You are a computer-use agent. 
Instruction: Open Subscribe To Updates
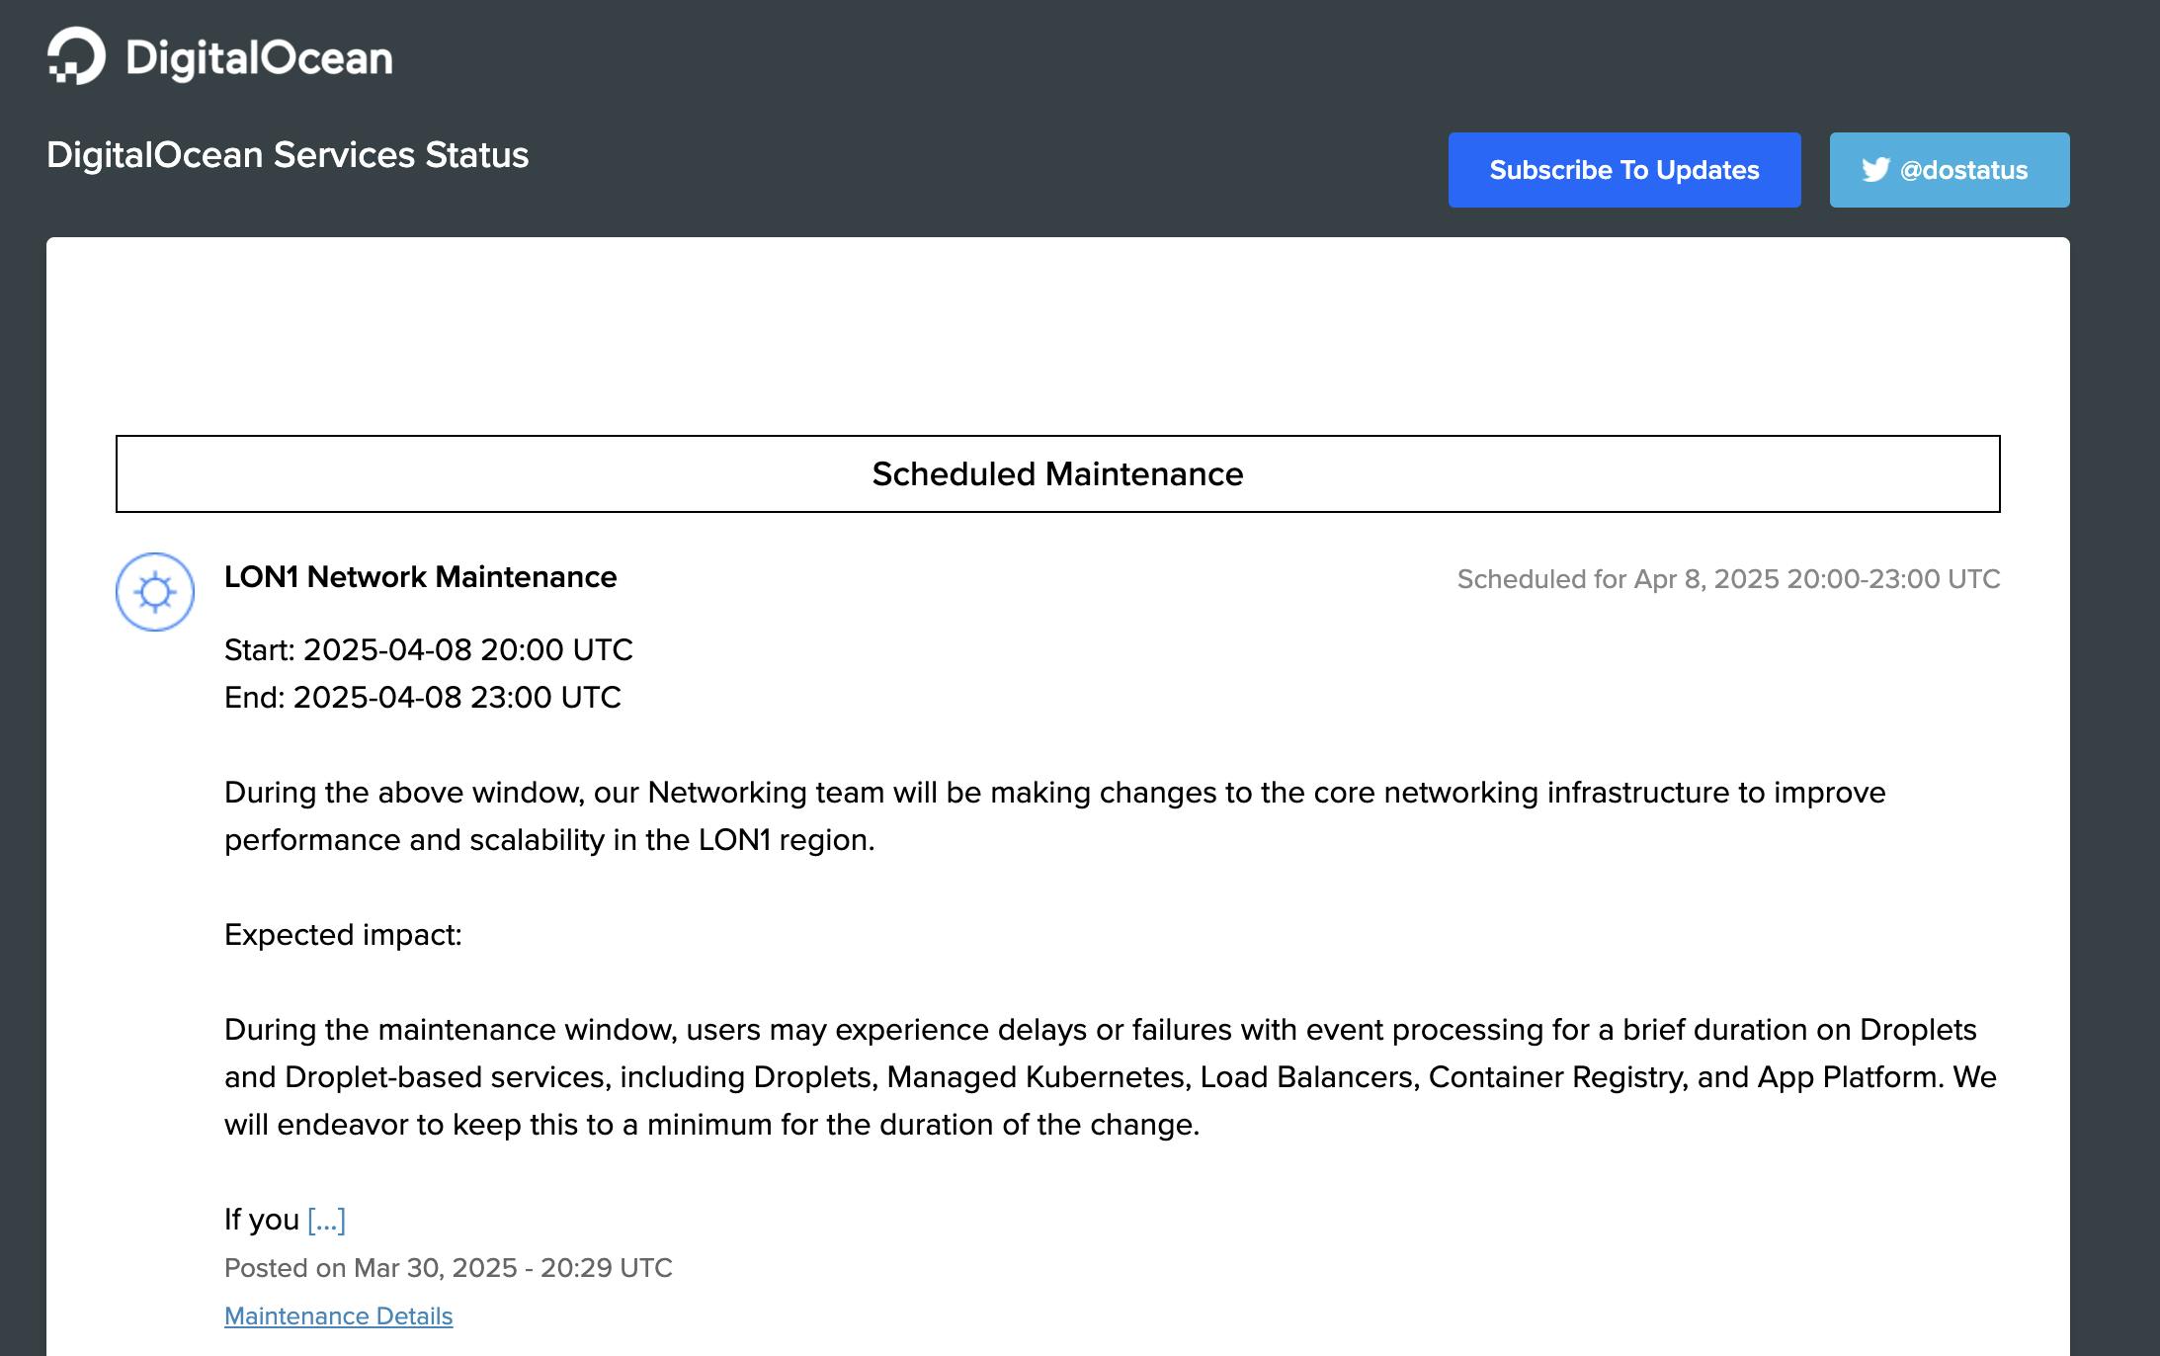click(1624, 170)
